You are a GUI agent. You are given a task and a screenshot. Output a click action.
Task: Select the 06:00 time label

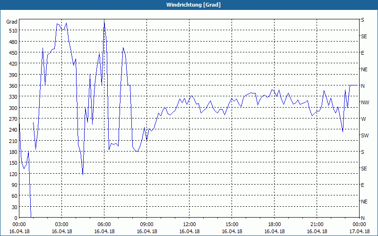pos(104,225)
